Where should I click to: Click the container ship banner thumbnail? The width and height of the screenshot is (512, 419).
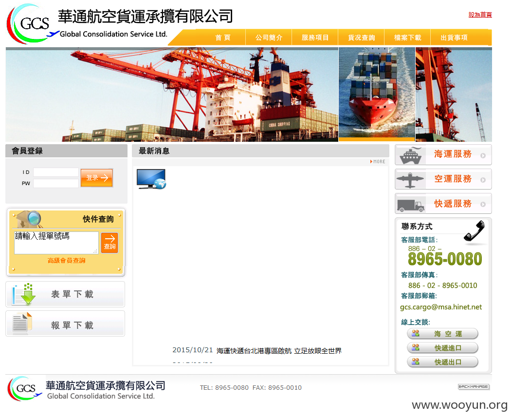coord(377,95)
